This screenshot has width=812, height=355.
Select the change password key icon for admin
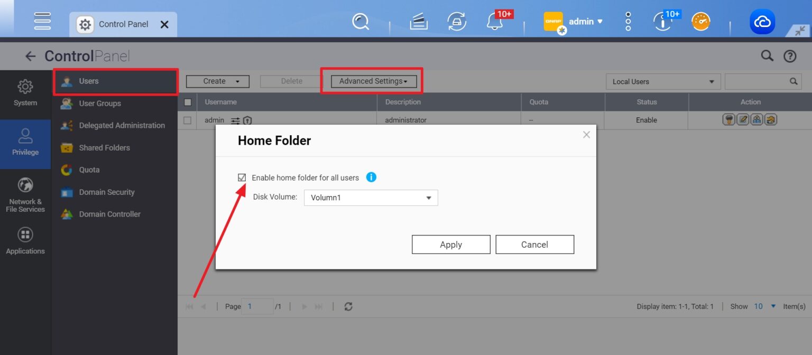coord(728,120)
